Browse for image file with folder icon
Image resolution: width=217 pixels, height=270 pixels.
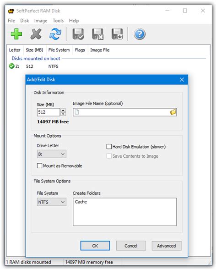173,112
